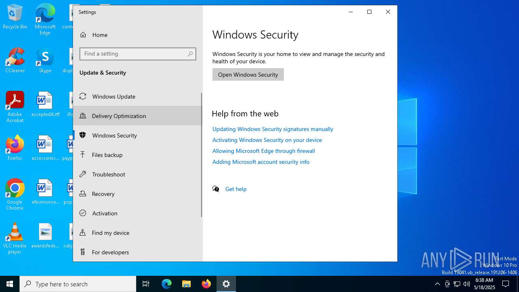
Task: Open the Home settings page
Action: (x=137, y=35)
